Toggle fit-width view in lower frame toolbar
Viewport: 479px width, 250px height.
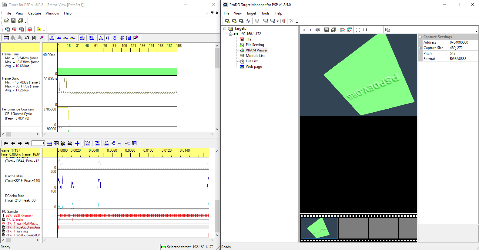click(x=49, y=143)
